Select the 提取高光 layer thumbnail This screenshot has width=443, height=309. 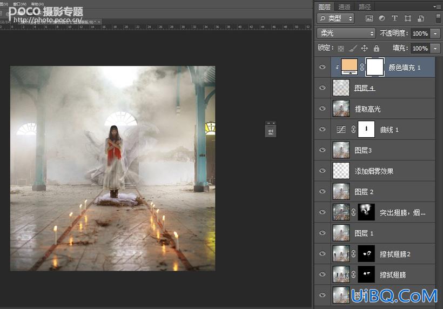click(x=341, y=109)
